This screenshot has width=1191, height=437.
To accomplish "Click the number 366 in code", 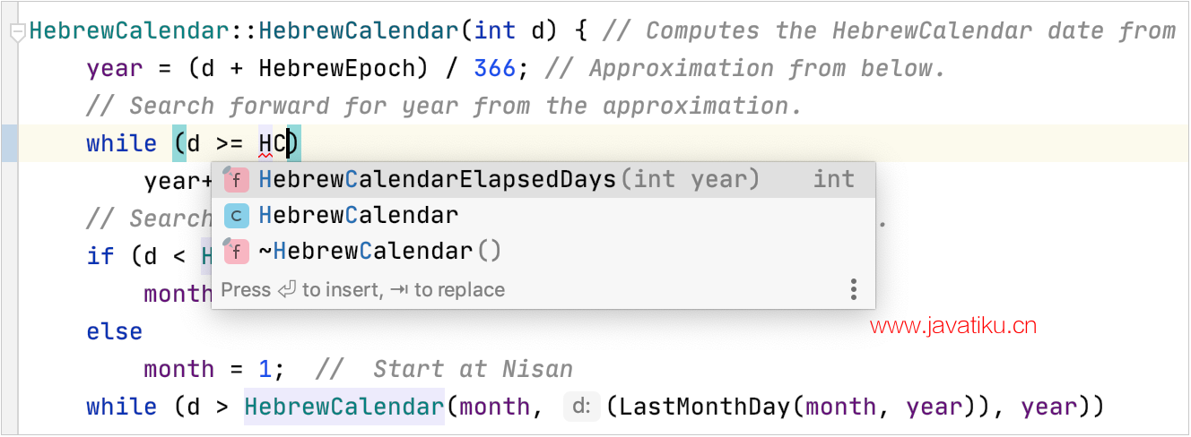I will (495, 69).
